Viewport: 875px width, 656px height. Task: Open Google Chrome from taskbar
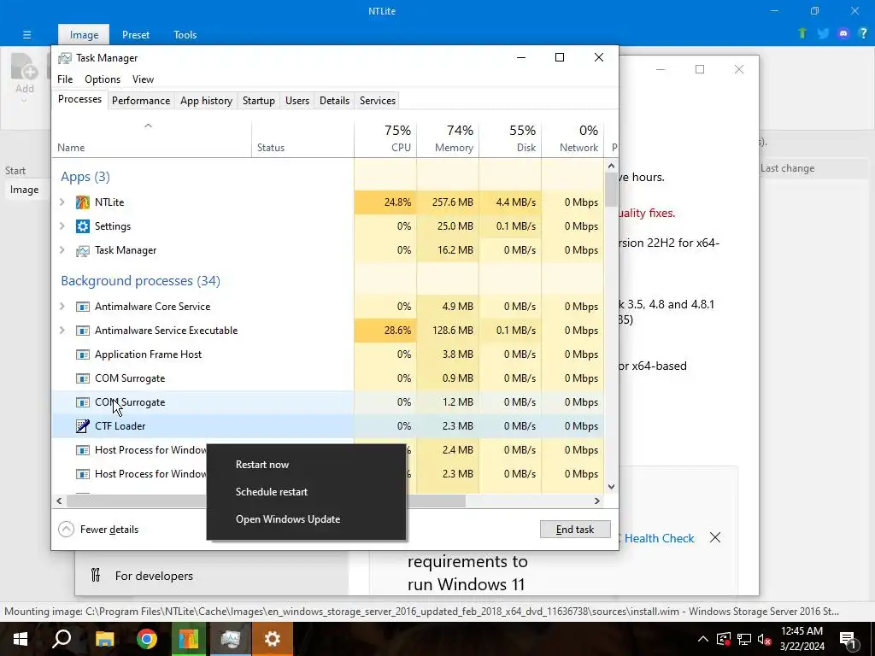tap(146, 639)
